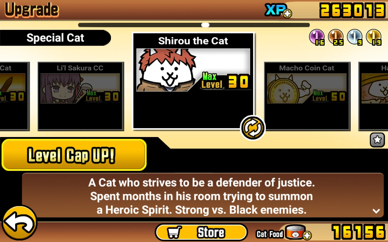This screenshot has width=388, height=242.
Task: Tap the yellow back arrow button
Action: [x=19, y=224]
